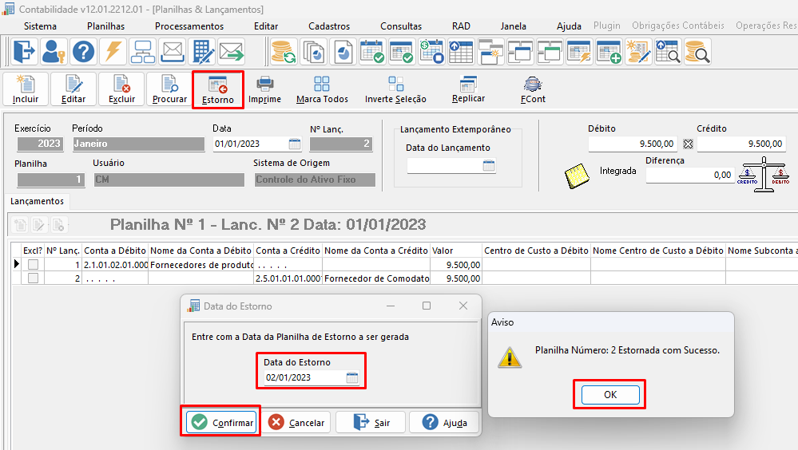This screenshot has height=450, width=798.
Task: Open the user with key icon
Action: [x=54, y=51]
